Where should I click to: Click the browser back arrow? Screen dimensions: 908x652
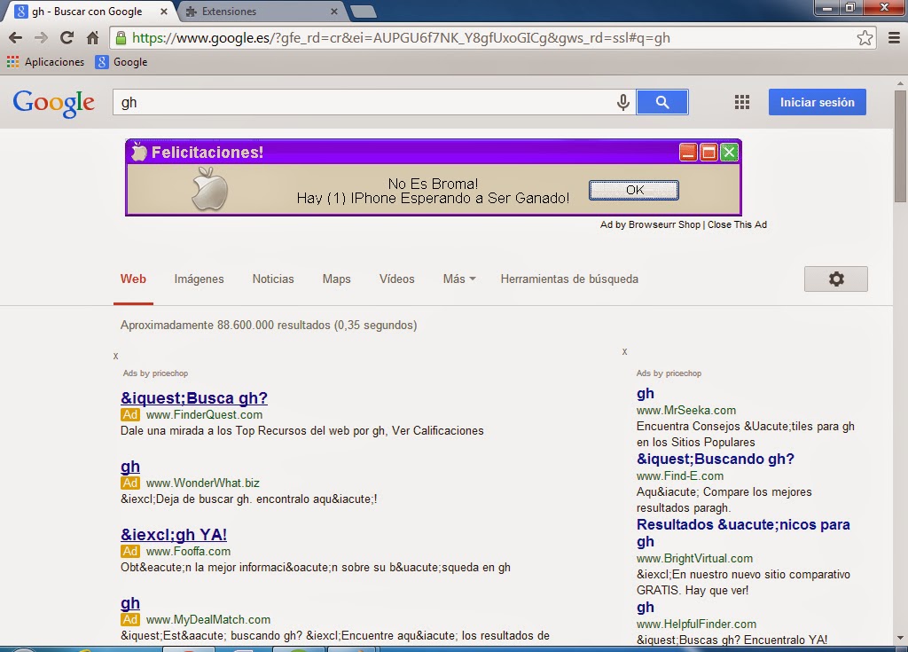pyautogui.click(x=16, y=38)
